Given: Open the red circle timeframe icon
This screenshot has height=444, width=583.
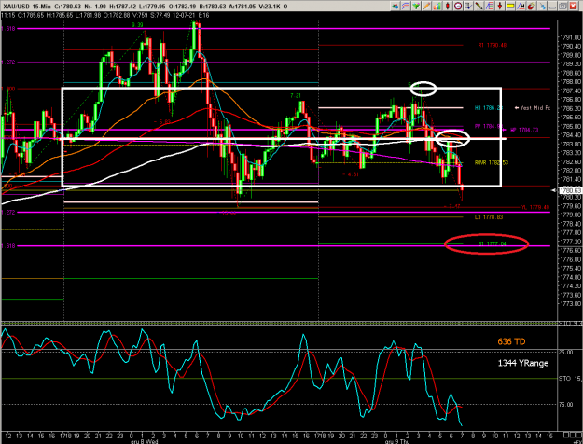Looking at the screenshot, I should point(458,6).
